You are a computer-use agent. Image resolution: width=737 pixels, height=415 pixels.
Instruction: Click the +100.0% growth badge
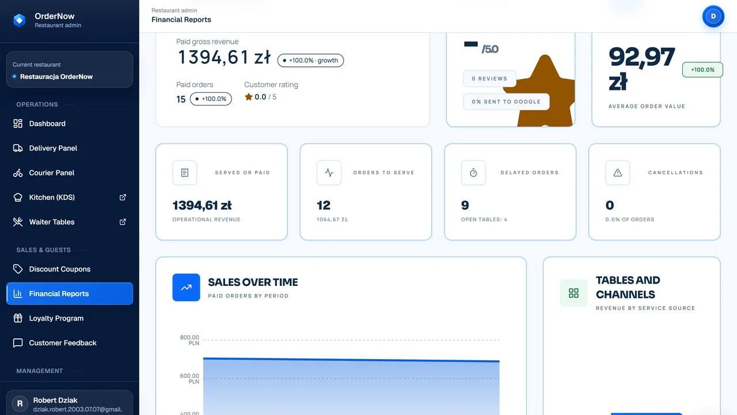(x=310, y=60)
